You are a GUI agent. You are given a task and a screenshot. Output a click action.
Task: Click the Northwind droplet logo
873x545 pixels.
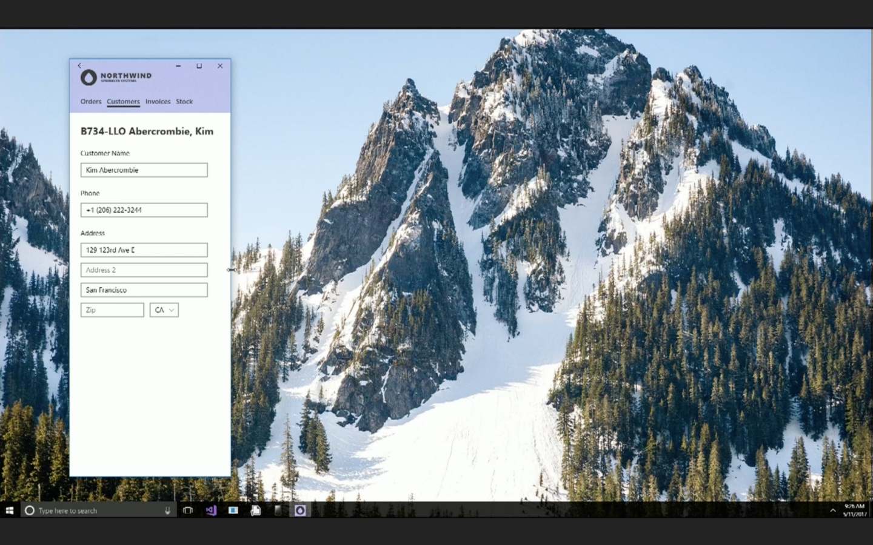coord(89,77)
